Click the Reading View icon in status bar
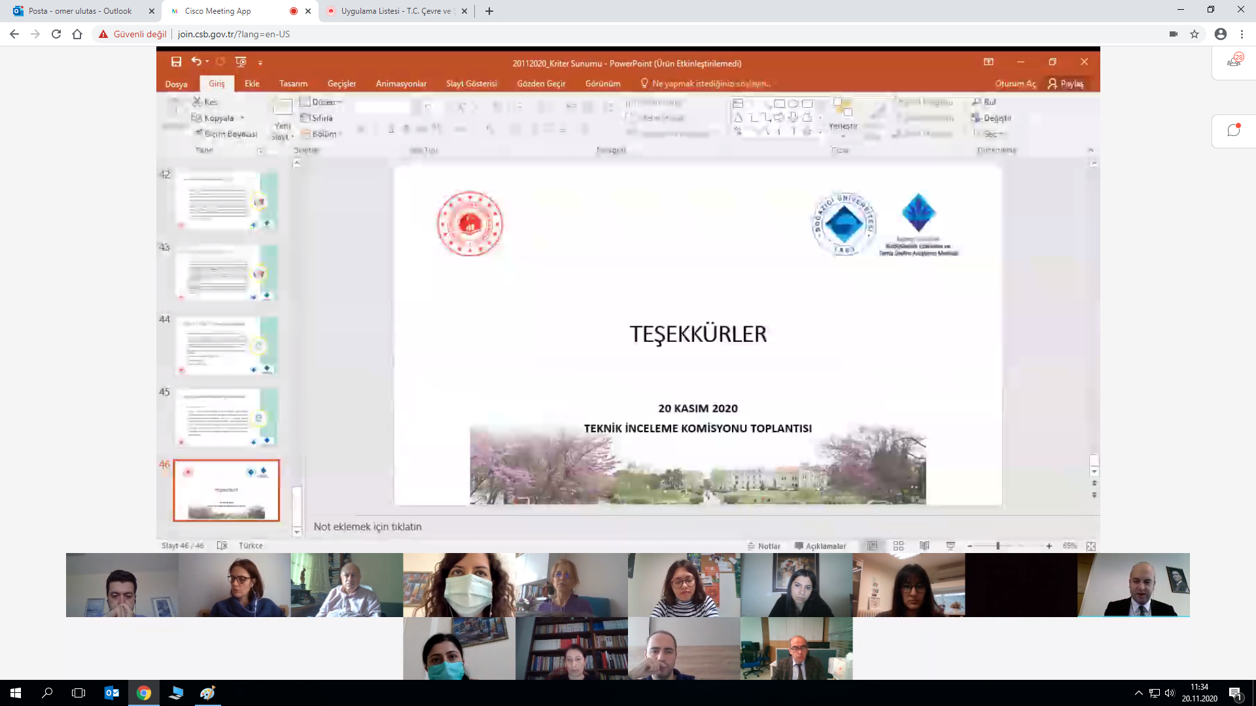This screenshot has height=706, width=1256. (x=924, y=546)
